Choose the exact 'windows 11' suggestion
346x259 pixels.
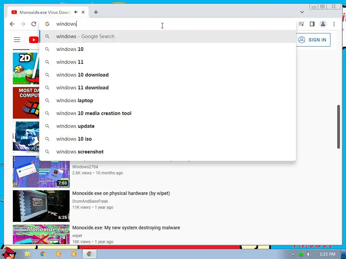[x=168, y=62]
